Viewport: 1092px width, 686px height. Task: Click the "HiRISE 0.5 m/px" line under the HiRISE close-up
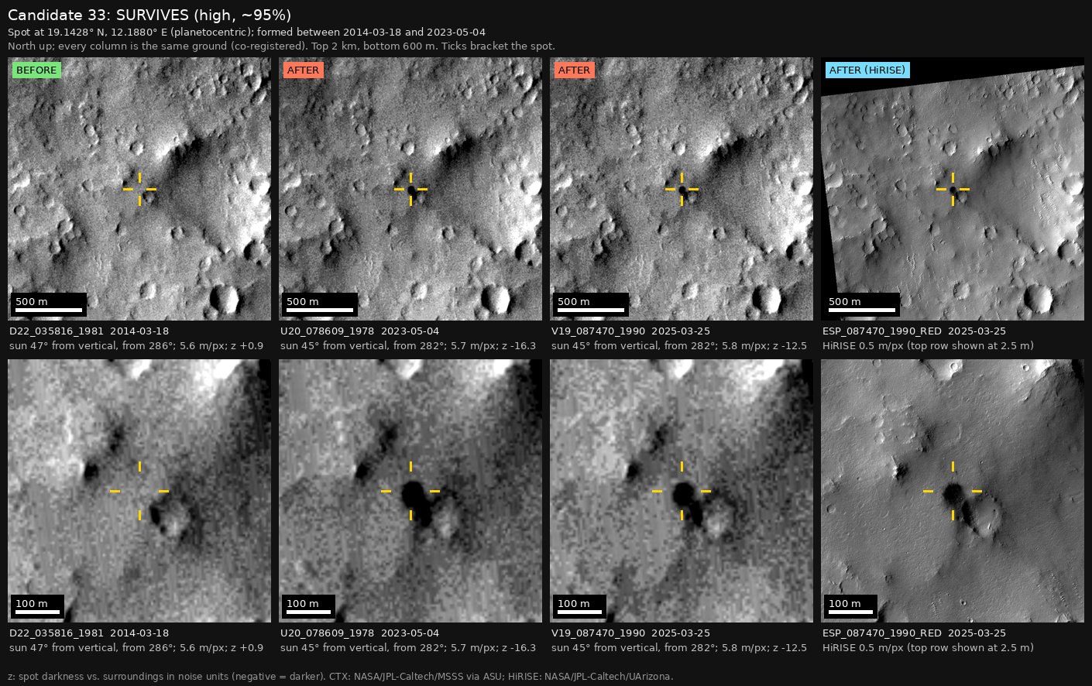[928, 648]
